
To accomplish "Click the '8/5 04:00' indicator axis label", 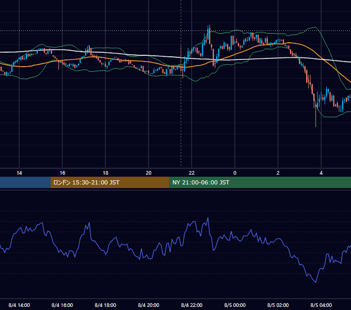I will [x=321, y=305].
